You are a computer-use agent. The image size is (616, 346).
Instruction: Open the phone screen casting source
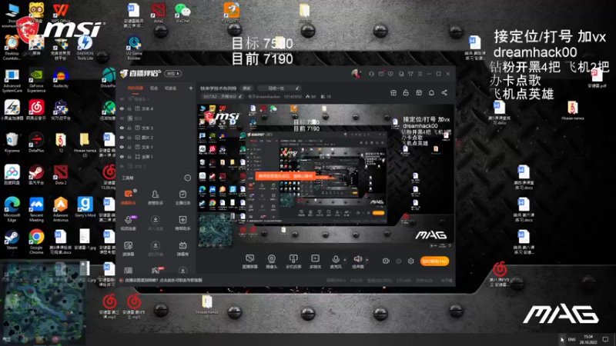click(x=293, y=261)
